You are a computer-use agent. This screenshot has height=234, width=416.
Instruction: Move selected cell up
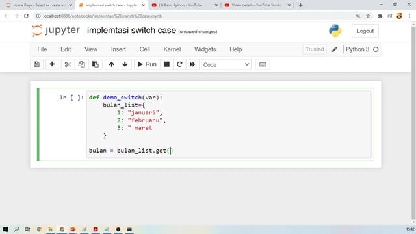(x=111, y=64)
